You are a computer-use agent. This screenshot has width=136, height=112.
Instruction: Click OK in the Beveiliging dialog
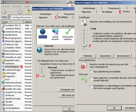(x=69, y=109)
